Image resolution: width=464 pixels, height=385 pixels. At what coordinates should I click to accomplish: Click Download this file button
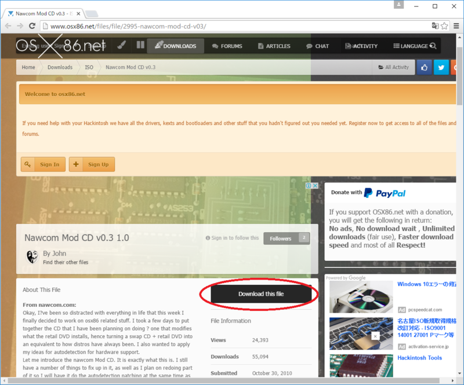pyautogui.click(x=261, y=294)
